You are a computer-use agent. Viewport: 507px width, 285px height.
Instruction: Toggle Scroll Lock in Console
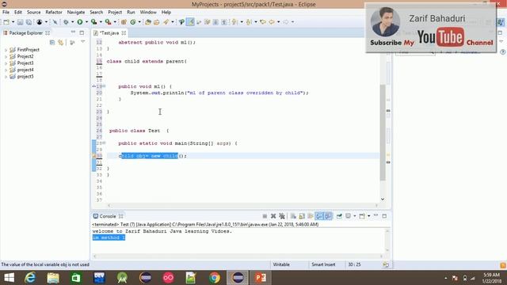point(302,216)
